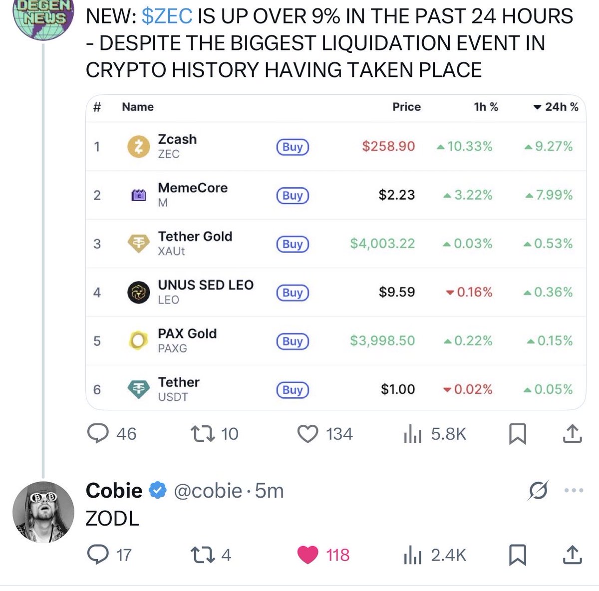599x591 pixels.
Task: Bookmark the Degen News post
Action: (x=517, y=434)
